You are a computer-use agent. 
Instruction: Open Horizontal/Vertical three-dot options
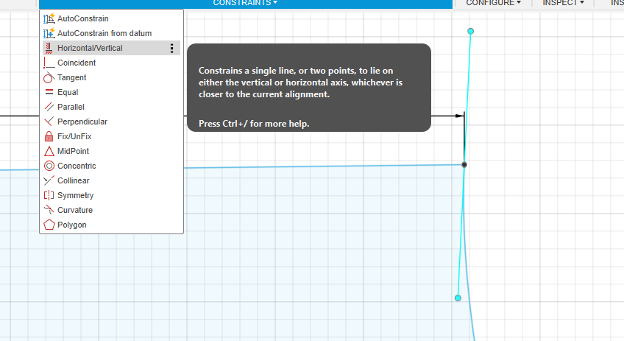pyautogui.click(x=172, y=48)
